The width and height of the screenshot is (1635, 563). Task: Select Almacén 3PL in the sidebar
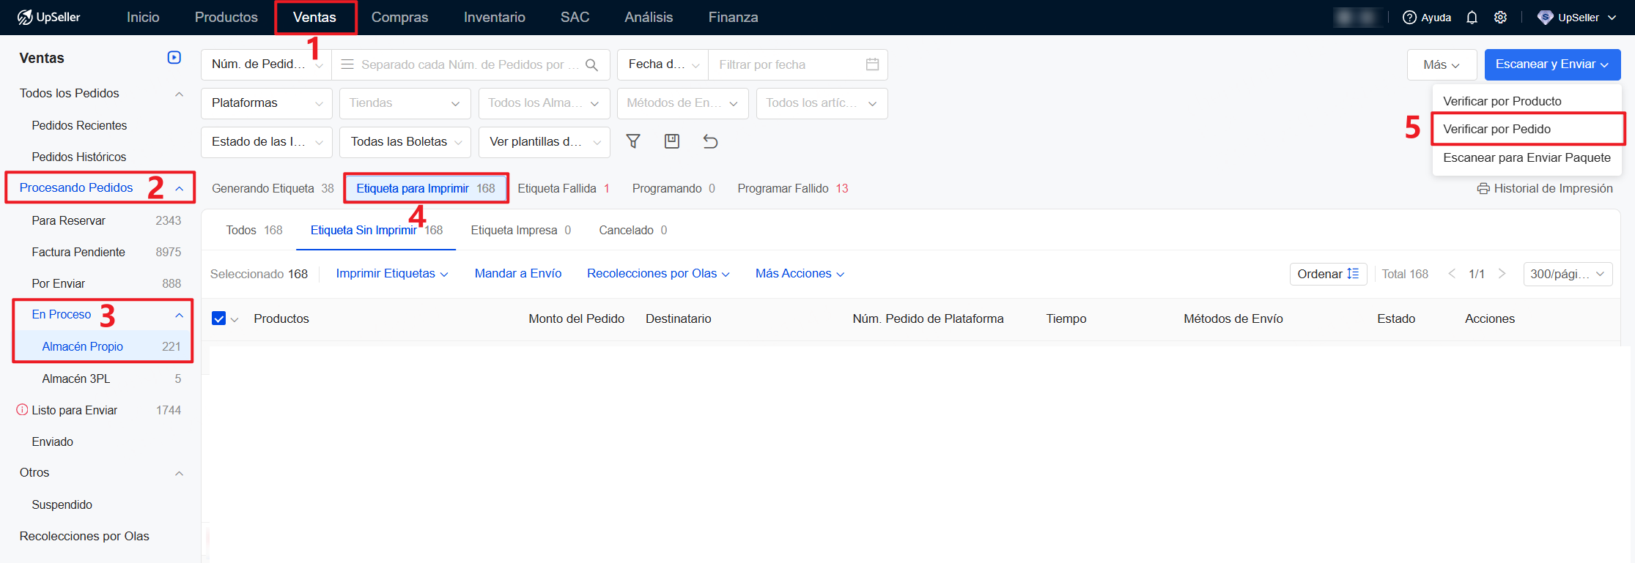point(76,379)
